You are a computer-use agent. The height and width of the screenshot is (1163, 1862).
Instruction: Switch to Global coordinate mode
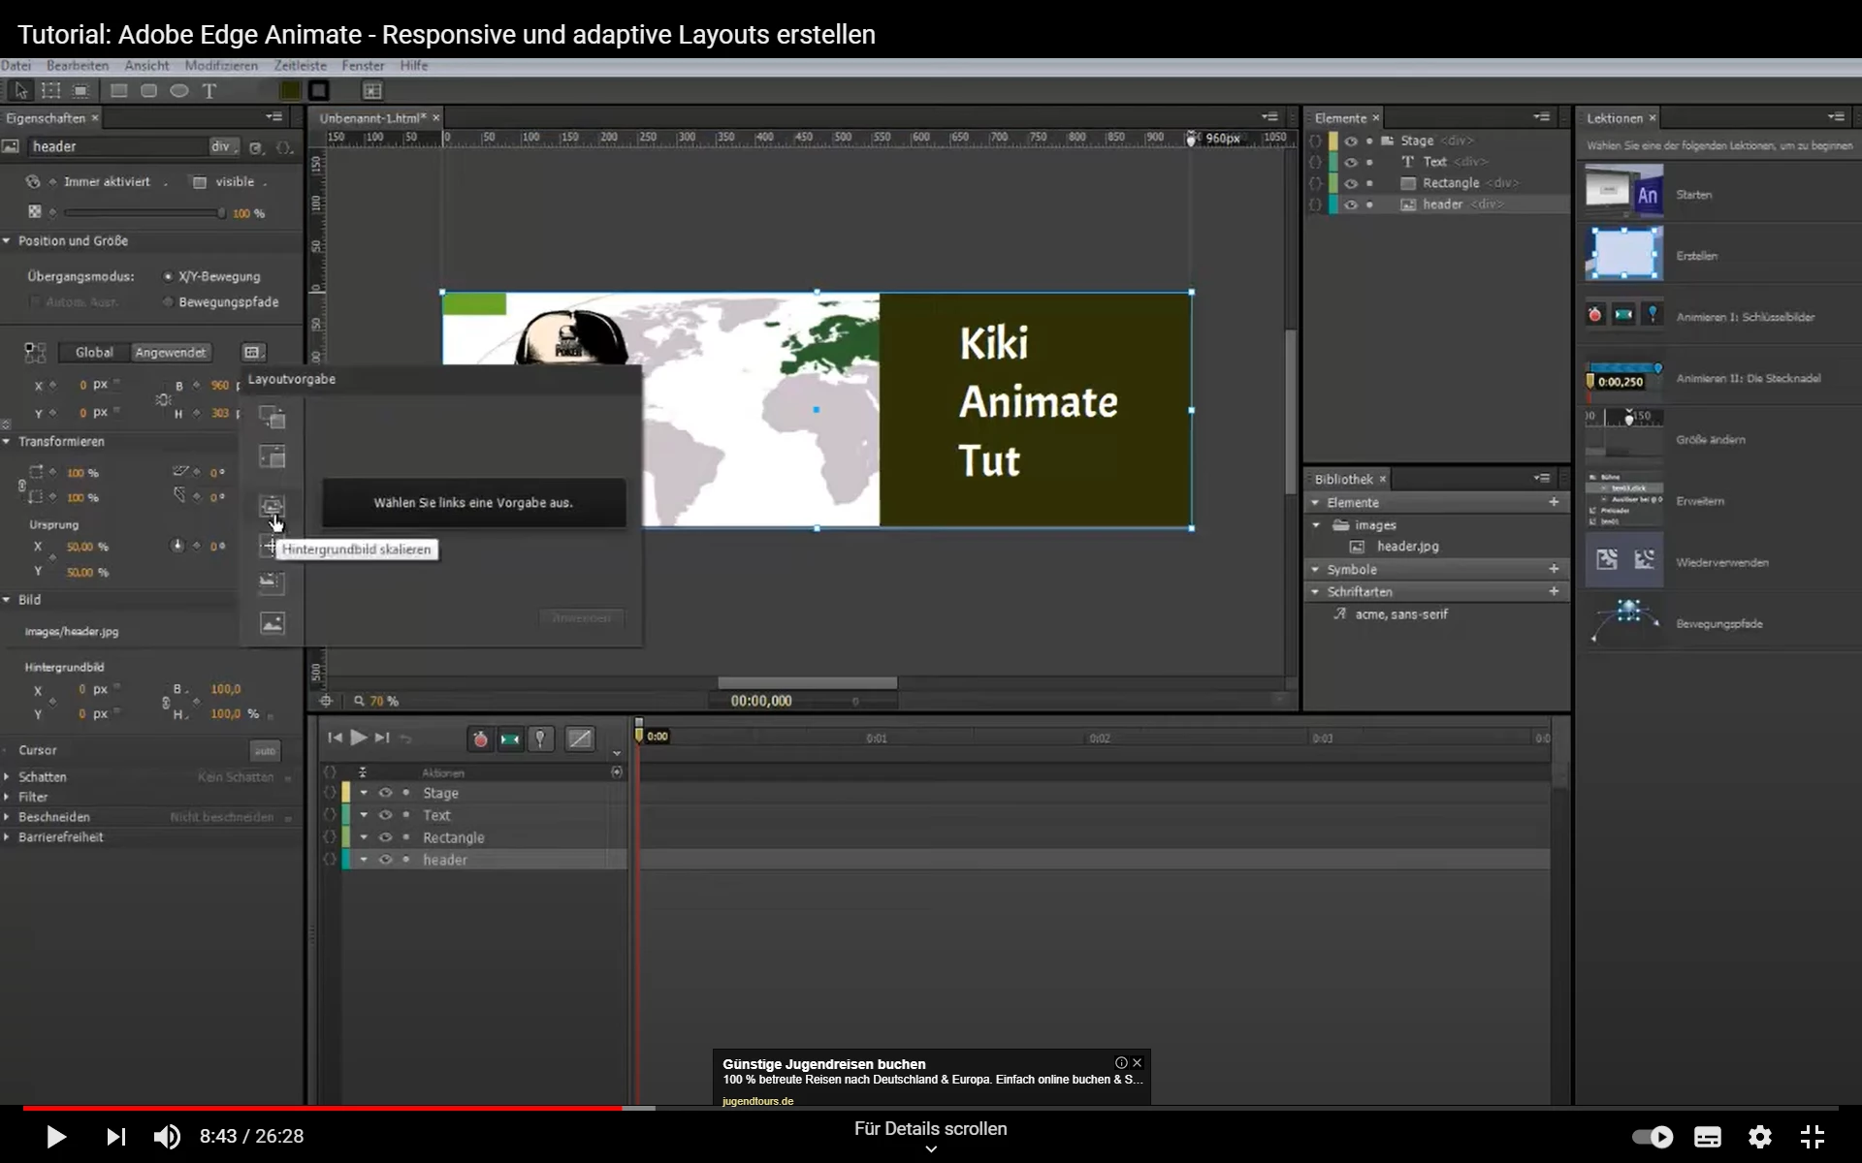pos(94,353)
